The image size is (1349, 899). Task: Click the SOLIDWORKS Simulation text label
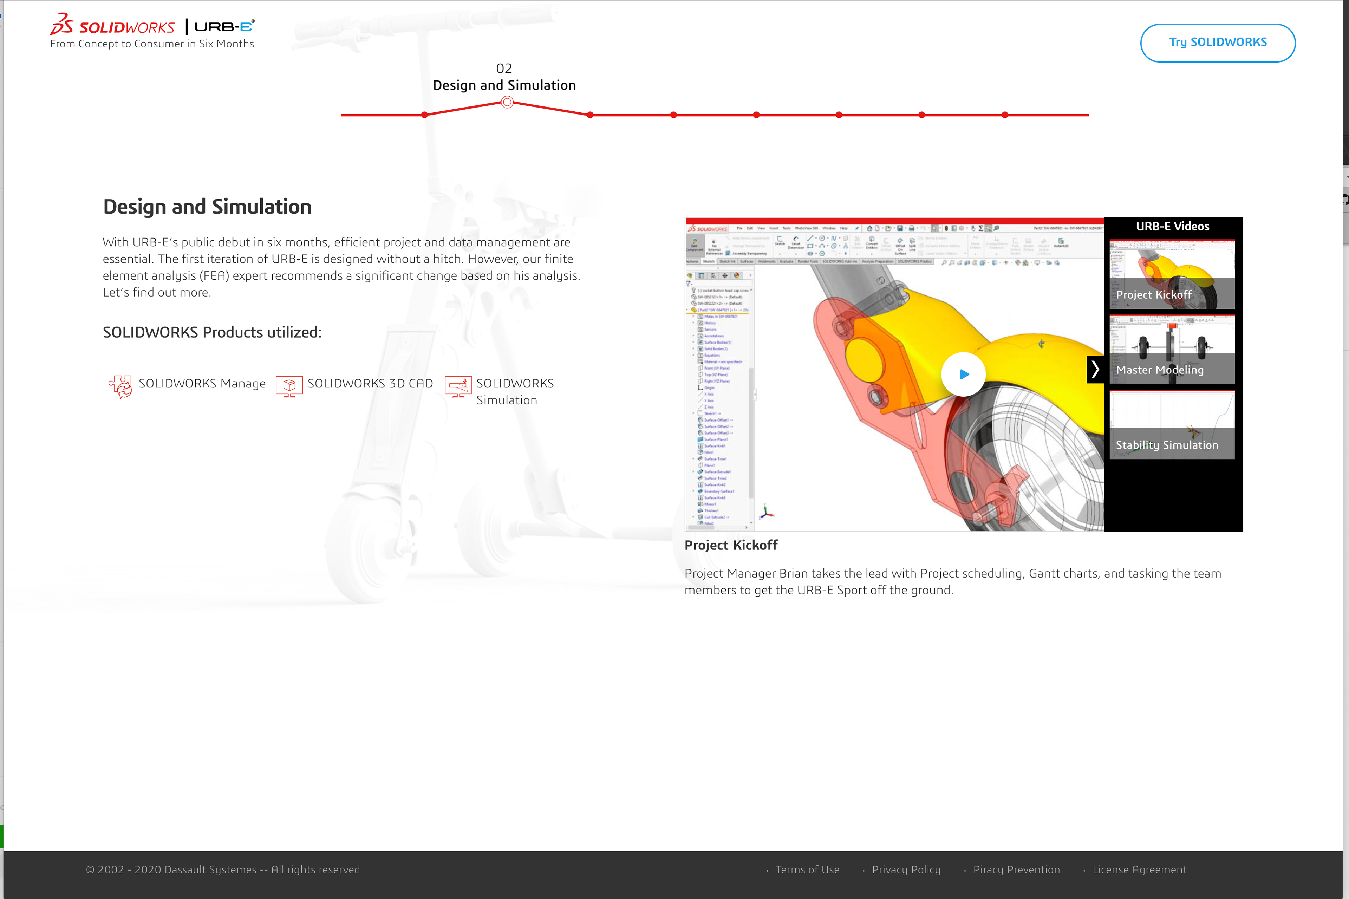tap(515, 392)
